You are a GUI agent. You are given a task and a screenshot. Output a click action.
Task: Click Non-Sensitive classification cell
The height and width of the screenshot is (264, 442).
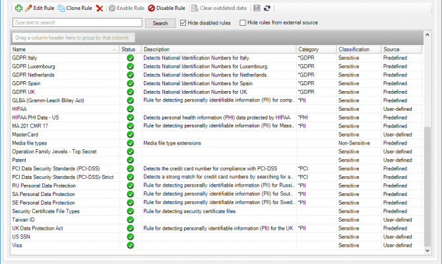click(x=354, y=143)
